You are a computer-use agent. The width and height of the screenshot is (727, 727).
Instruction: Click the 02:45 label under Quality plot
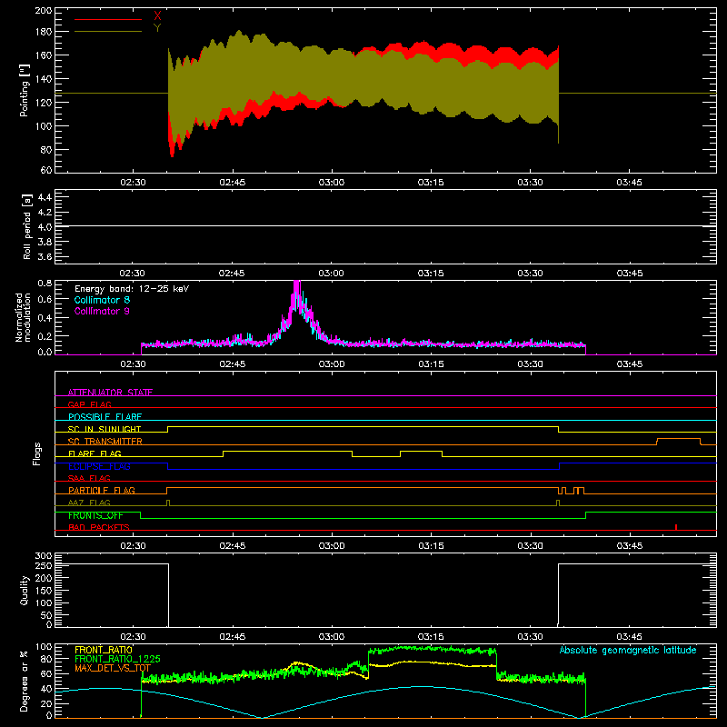point(233,637)
